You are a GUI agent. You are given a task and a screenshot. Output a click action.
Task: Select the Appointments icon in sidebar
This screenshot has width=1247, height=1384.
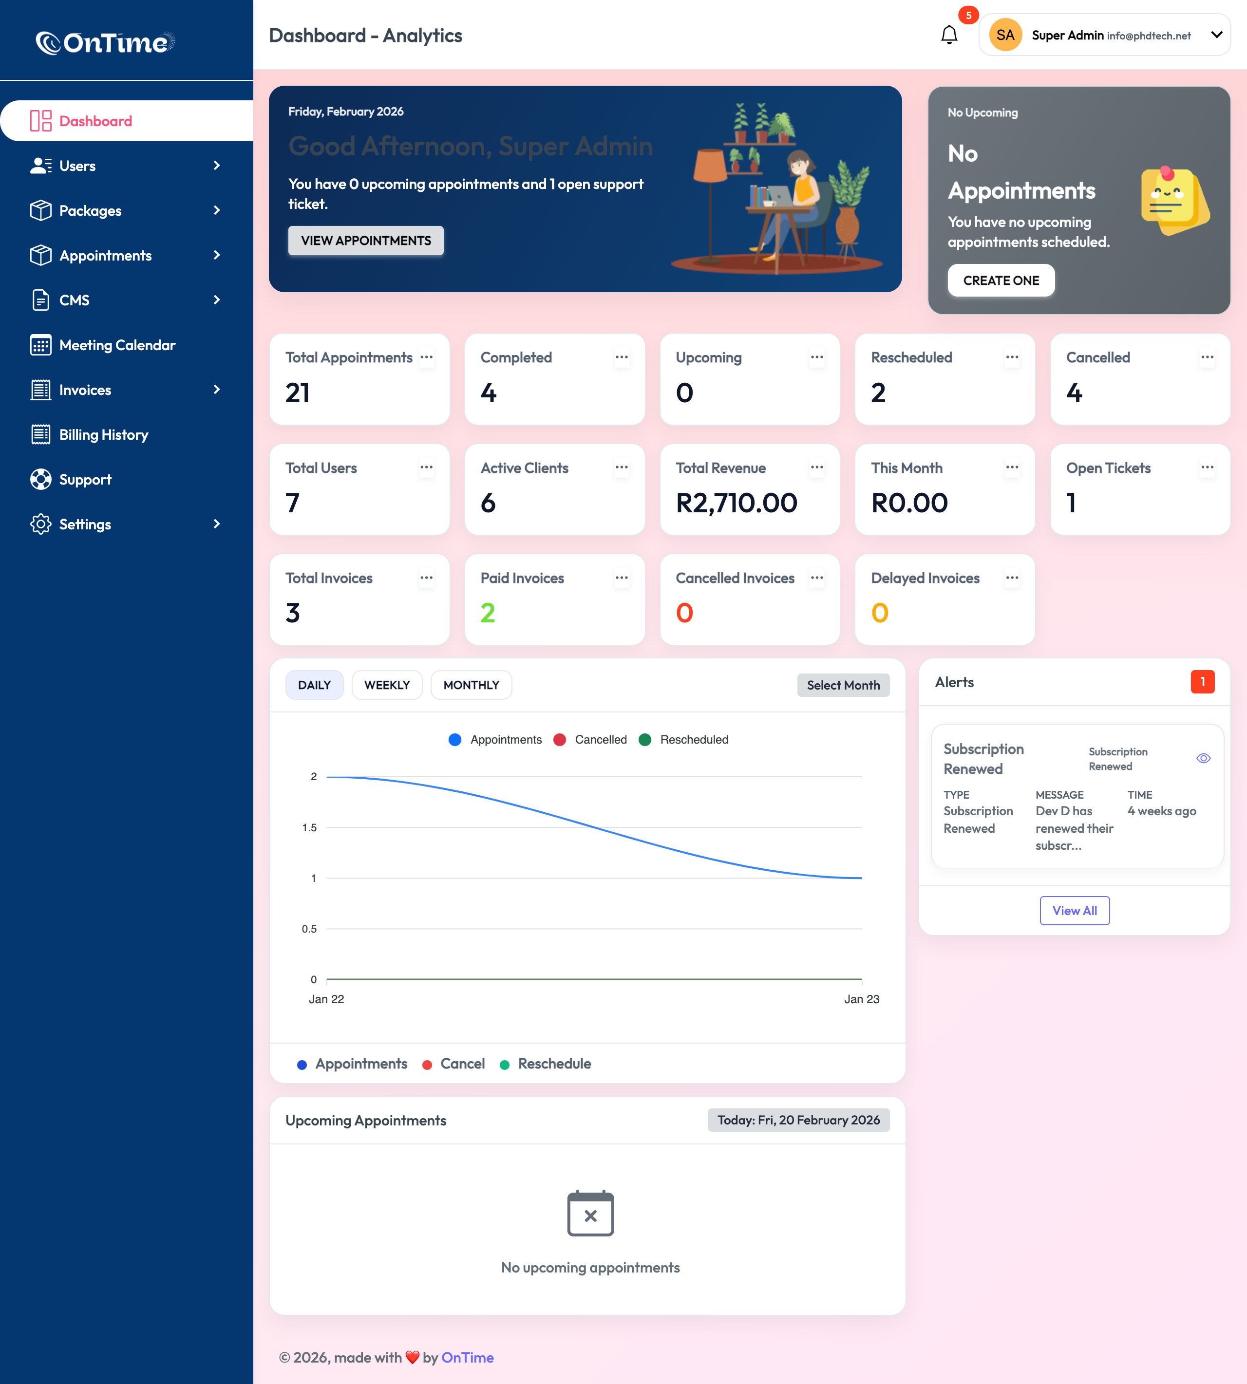(x=41, y=255)
